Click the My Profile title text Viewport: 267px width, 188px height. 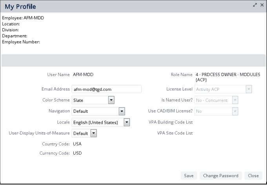20,7
